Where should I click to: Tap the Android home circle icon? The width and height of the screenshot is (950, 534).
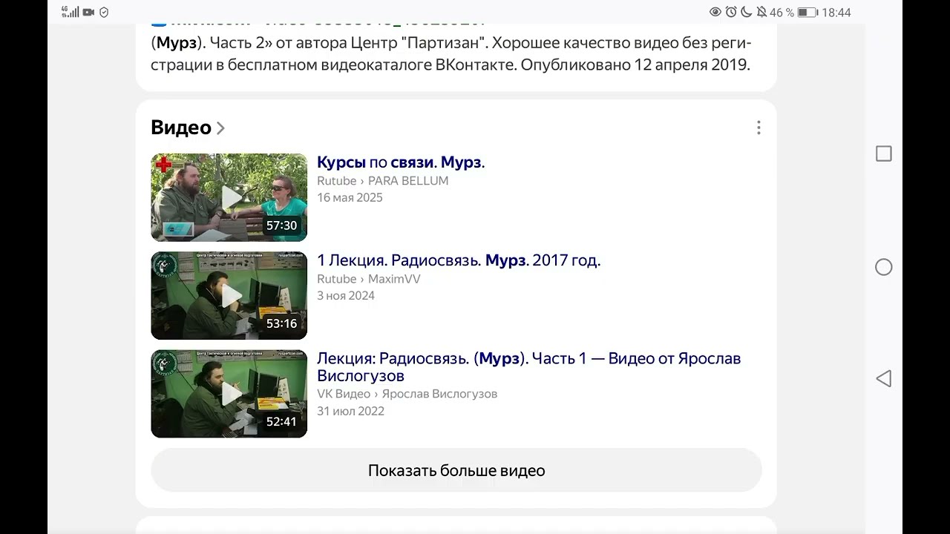[x=883, y=267]
